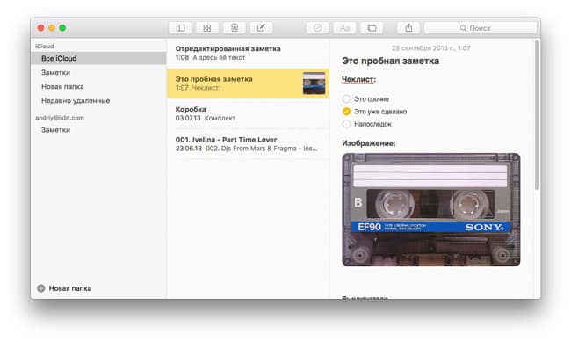Open 'Заметки' under andriy@ixbt.com account
Screen dimensions: 571x342
click(x=98, y=130)
